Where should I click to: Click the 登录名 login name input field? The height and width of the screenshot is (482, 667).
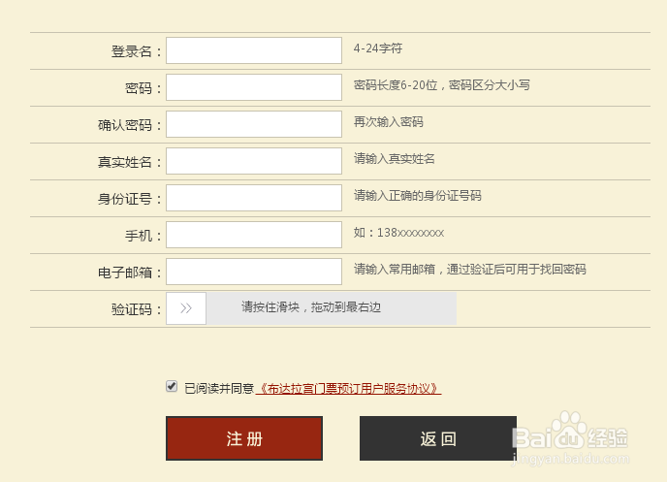pyautogui.click(x=254, y=50)
